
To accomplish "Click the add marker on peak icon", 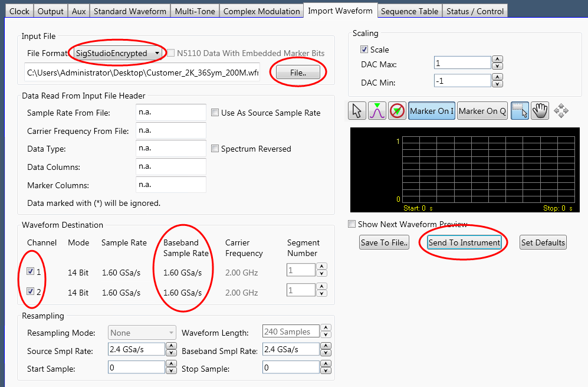I will tap(377, 111).
